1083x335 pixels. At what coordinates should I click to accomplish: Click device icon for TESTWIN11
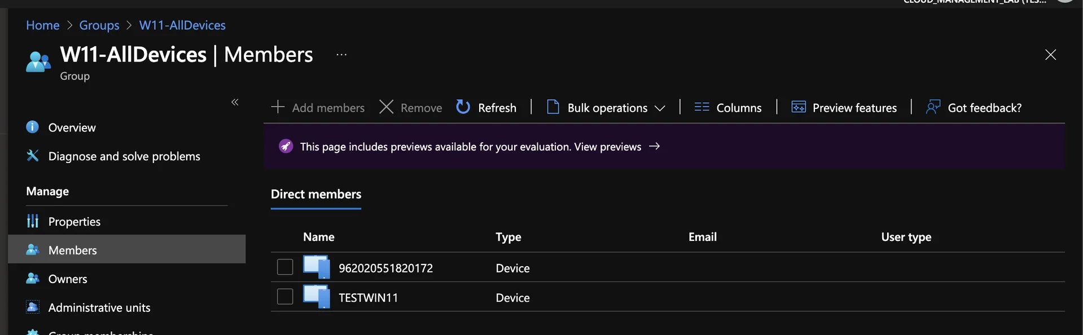click(x=317, y=296)
